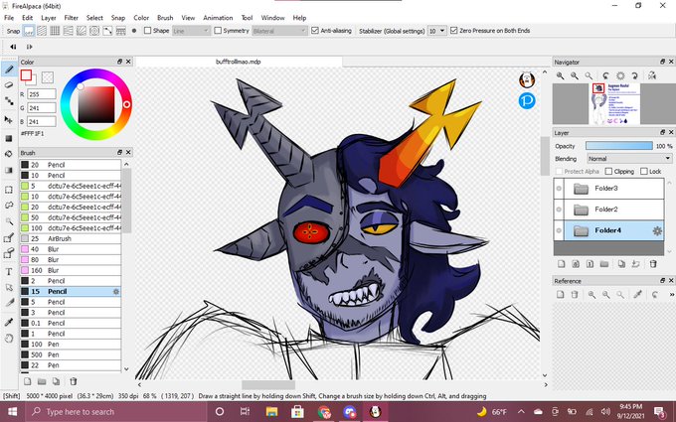Show hidden system tray icons

(x=521, y=412)
